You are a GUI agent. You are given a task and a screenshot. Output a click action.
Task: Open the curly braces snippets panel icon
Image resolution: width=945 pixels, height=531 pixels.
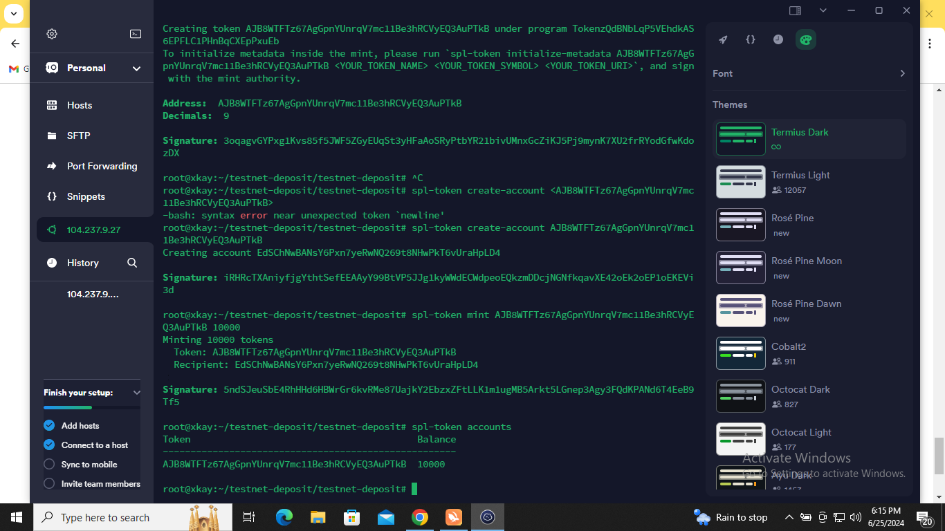point(750,39)
